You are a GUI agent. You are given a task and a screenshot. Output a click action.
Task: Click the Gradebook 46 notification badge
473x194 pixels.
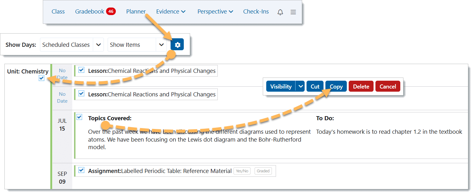[111, 12]
